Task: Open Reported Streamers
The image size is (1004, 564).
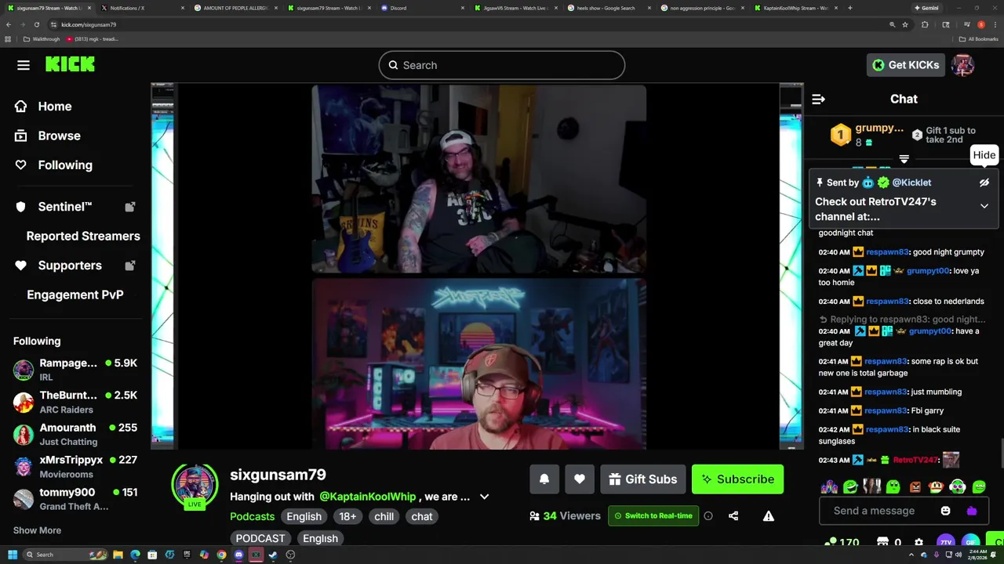Action: (x=83, y=236)
